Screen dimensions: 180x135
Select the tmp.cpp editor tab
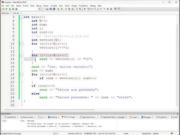(x=16, y=13)
